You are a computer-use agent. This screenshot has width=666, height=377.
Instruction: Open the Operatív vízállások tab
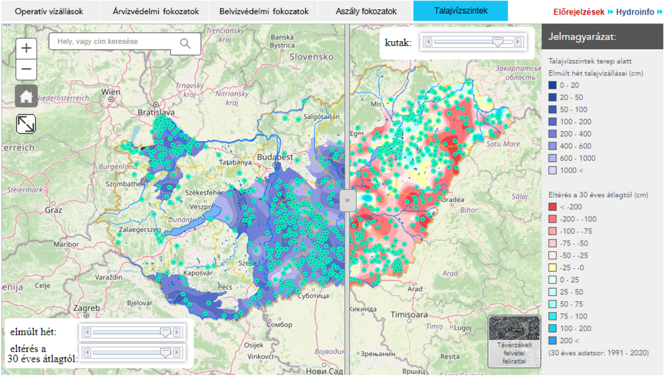(x=49, y=11)
